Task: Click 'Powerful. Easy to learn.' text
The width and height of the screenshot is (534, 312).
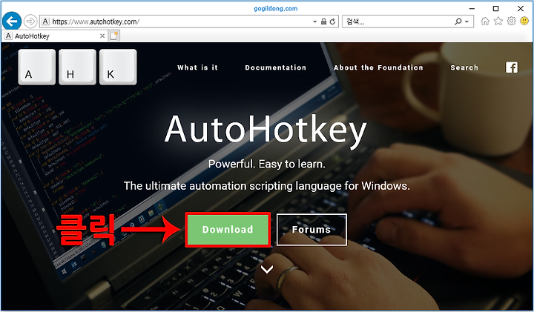Action: click(x=267, y=164)
